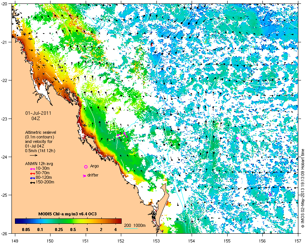
Task: Click the magenta drifter legend icon
Action: (x=85, y=176)
